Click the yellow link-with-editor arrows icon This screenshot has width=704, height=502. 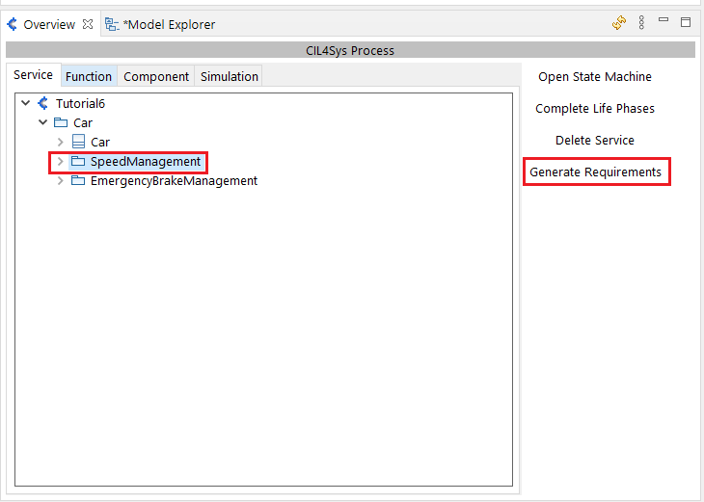pos(619,22)
